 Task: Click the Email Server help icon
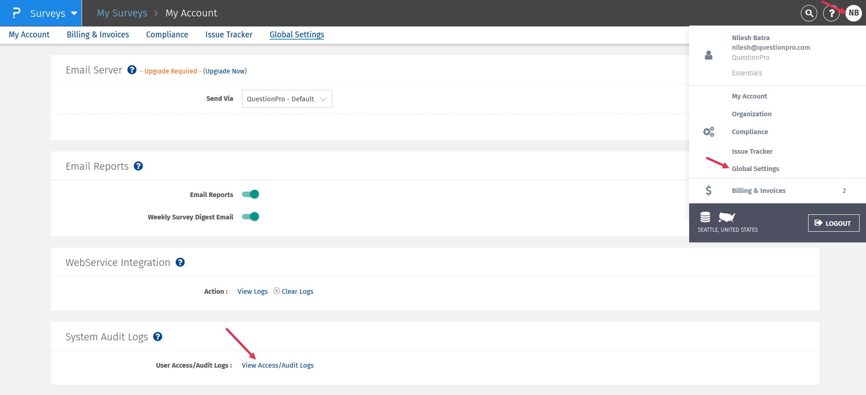pos(132,70)
